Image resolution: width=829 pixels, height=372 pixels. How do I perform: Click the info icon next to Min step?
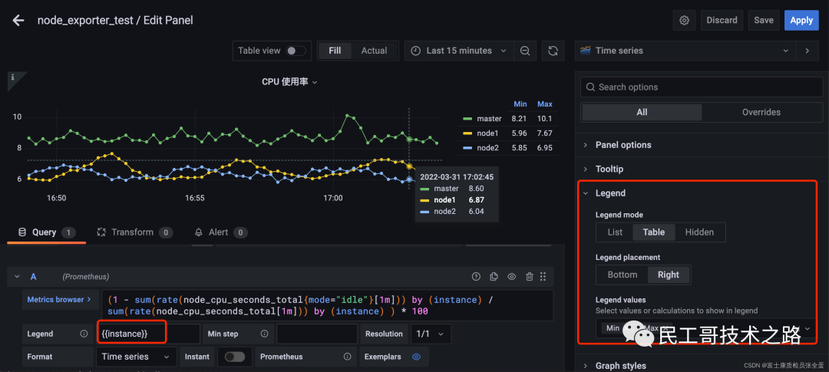pyautogui.click(x=264, y=334)
